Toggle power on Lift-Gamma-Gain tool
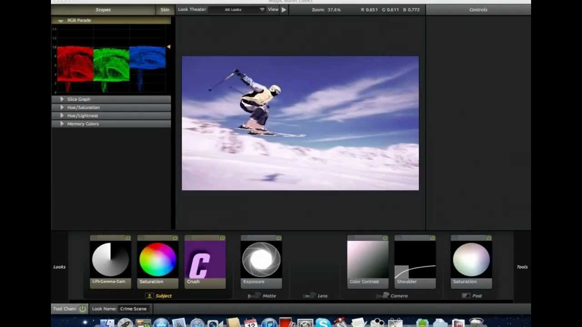 (x=128, y=238)
